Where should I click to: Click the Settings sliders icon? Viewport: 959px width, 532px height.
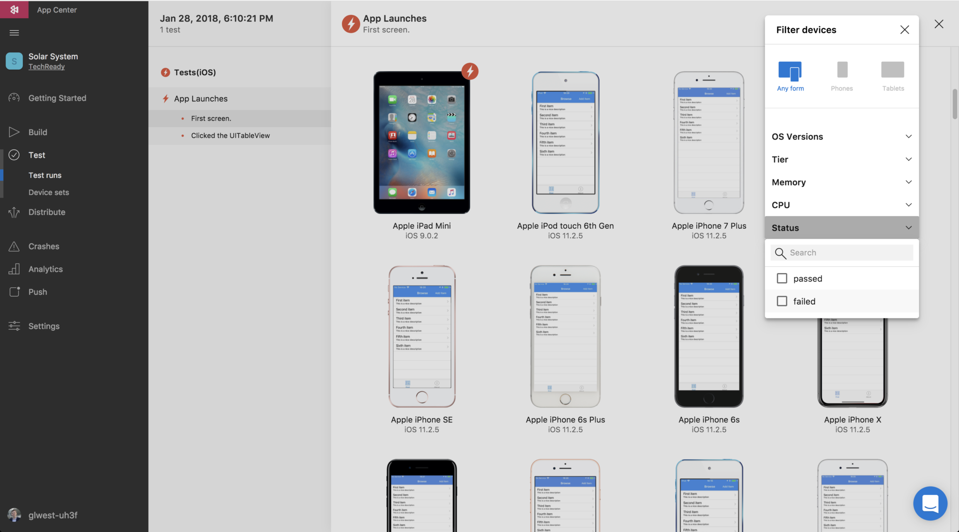[x=14, y=326]
